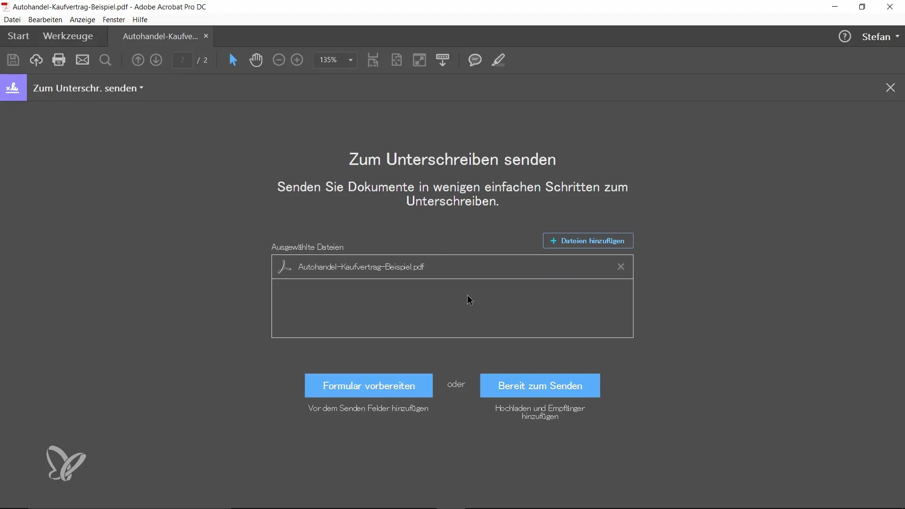Image resolution: width=905 pixels, height=509 pixels.
Task: Click the add comment speech bubble icon
Action: (475, 60)
